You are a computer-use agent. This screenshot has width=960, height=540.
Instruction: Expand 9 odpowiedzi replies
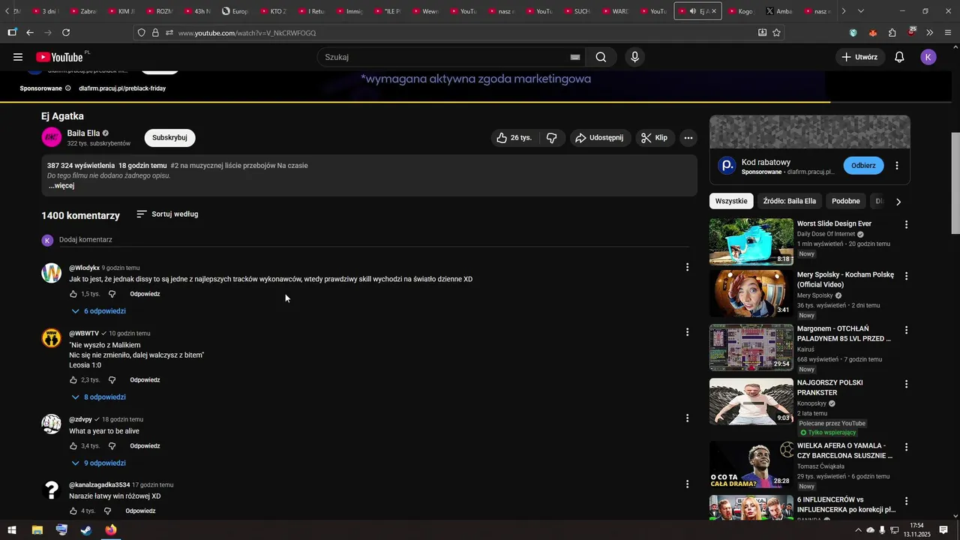(98, 463)
